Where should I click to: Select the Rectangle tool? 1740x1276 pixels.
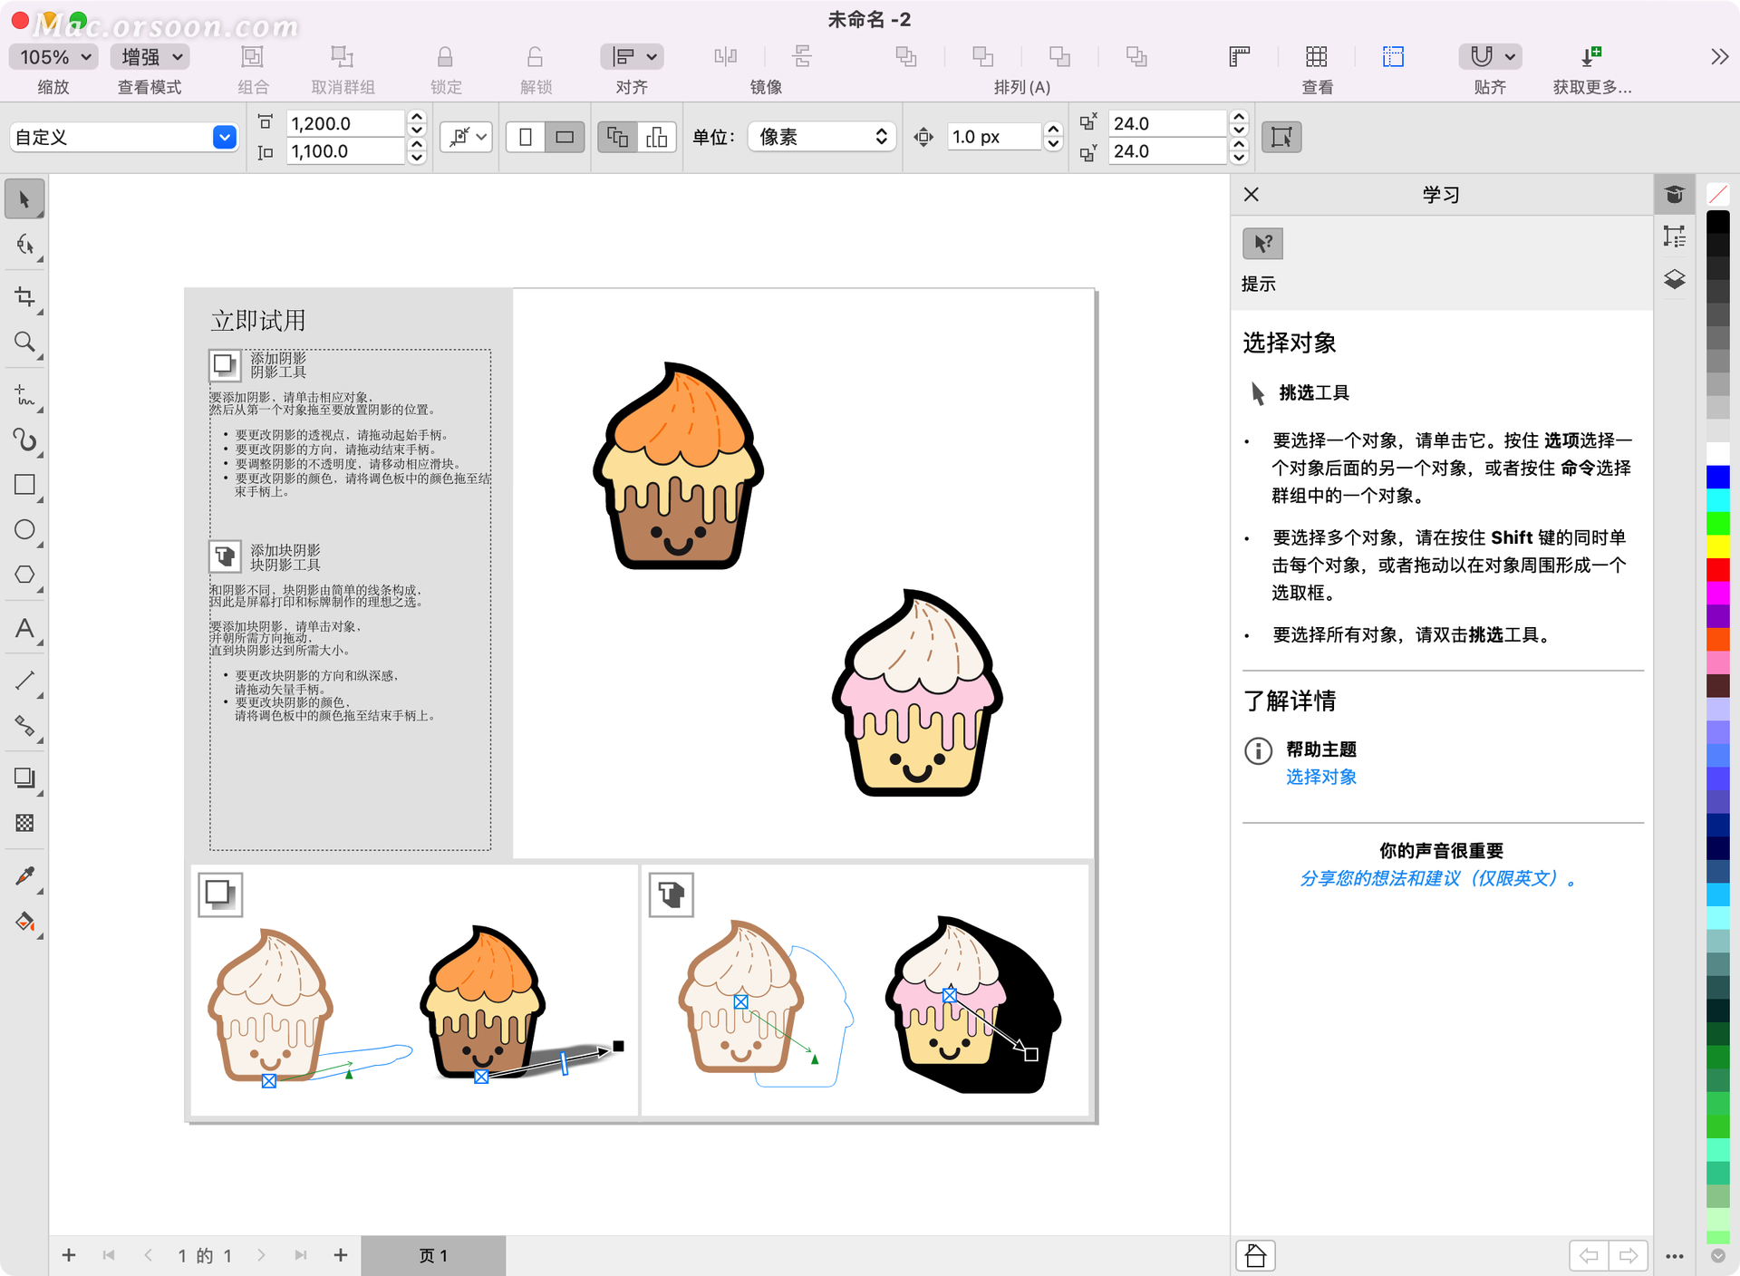24,485
